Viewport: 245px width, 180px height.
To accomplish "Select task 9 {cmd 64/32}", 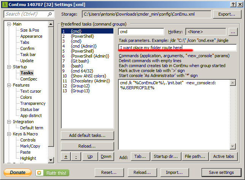I will 87,71.
